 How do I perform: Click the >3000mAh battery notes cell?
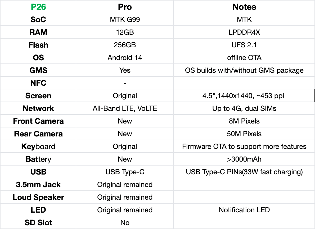point(244,159)
